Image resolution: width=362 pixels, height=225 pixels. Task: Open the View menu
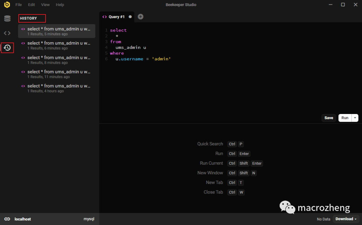[x=45, y=5]
